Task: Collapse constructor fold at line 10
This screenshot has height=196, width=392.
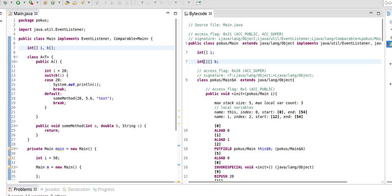Action: (17, 62)
